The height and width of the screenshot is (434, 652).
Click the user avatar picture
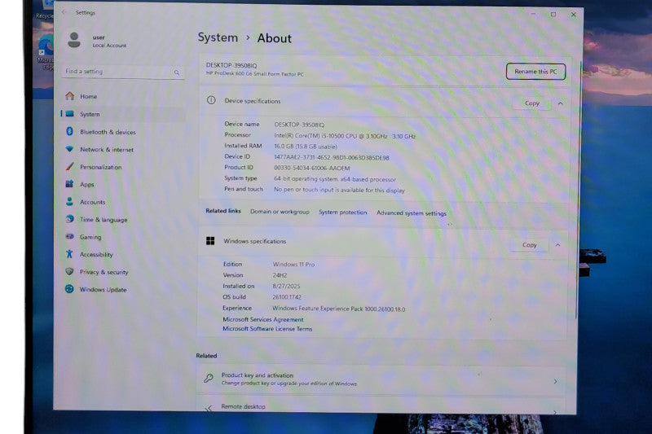[74, 40]
